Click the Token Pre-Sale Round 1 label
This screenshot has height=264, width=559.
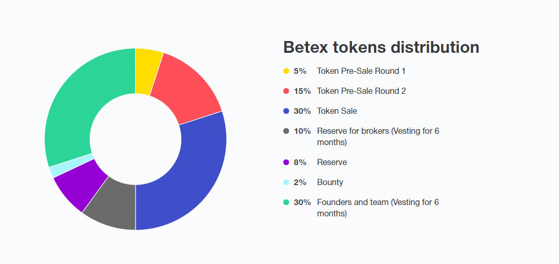tap(361, 71)
